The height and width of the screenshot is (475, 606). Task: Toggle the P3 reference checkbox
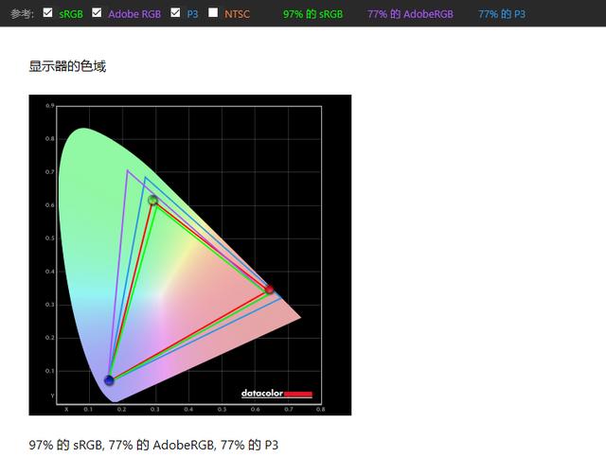coord(175,13)
